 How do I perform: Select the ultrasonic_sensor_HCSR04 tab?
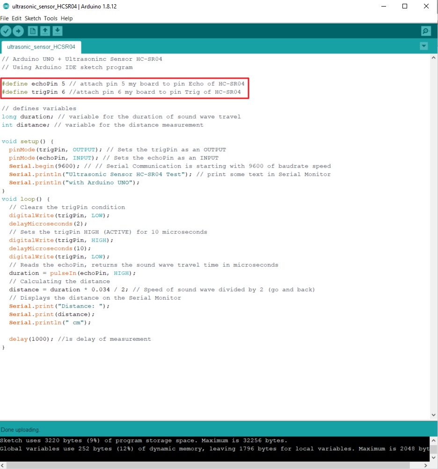[x=41, y=47]
